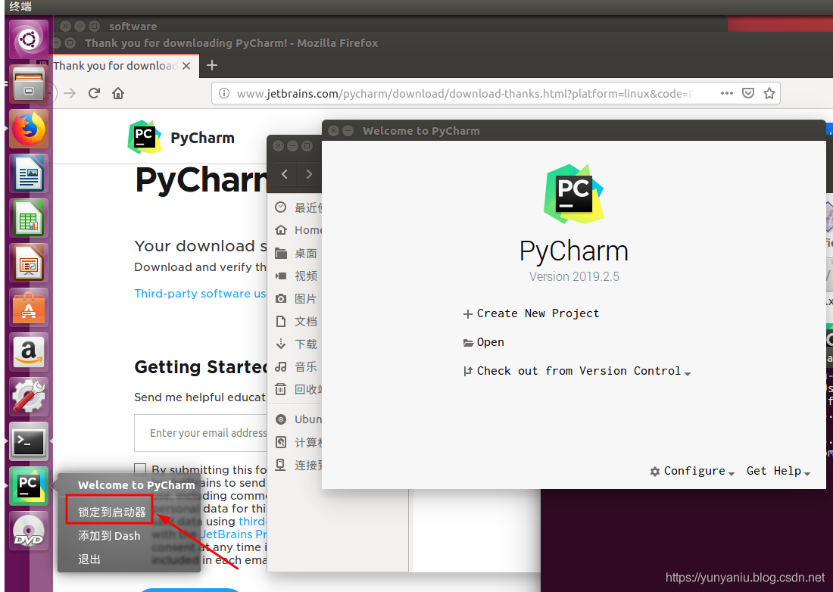Screen dimensions: 833x592
Task: Open a new Firefox tab
Action: click(212, 65)
